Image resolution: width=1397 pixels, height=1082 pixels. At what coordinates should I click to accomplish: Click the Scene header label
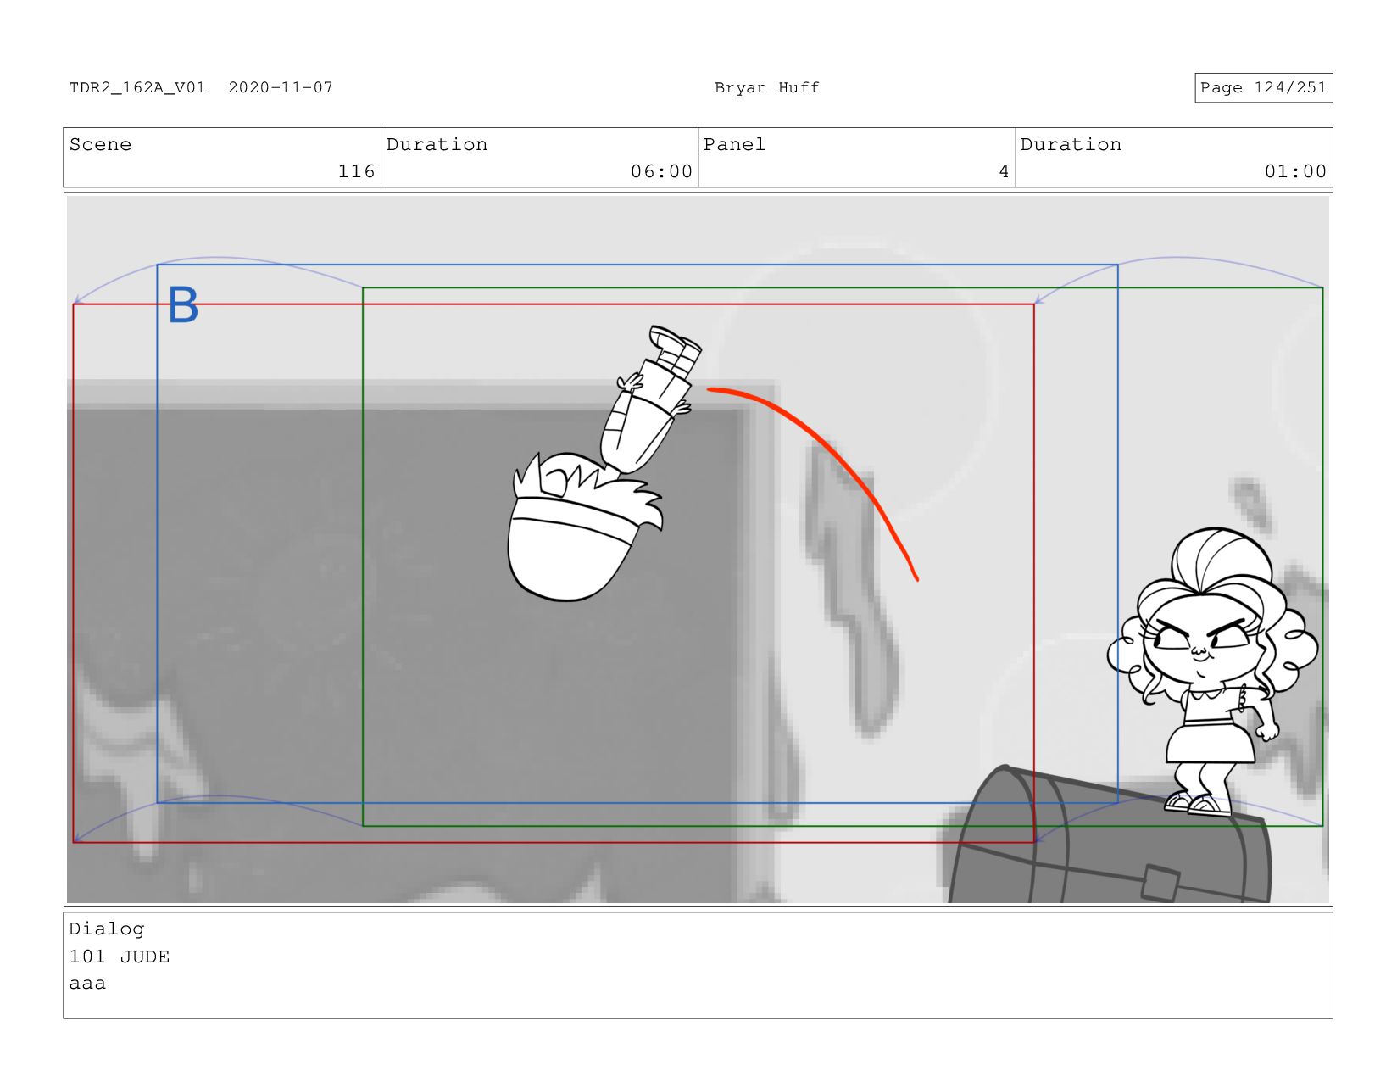[x=100, y=144]
